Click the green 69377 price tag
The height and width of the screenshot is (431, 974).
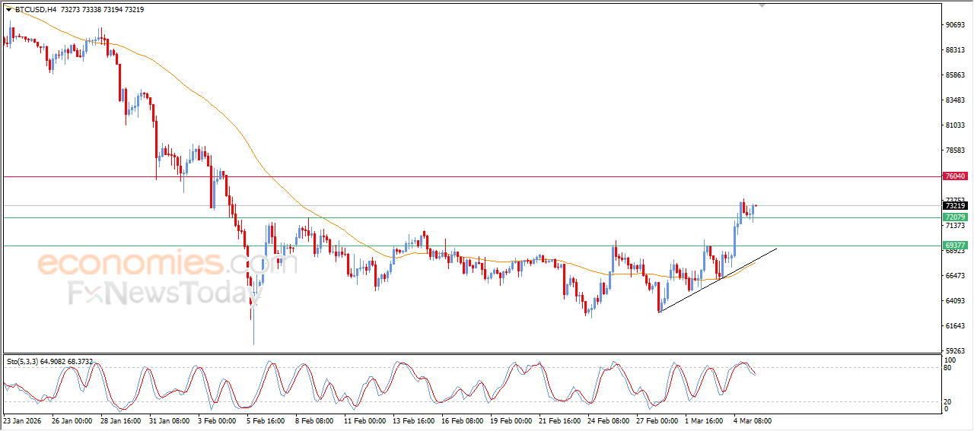click(x=954, y=246)
